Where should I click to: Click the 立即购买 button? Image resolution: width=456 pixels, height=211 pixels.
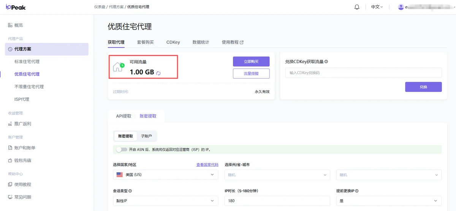click(x=251, y=62)
